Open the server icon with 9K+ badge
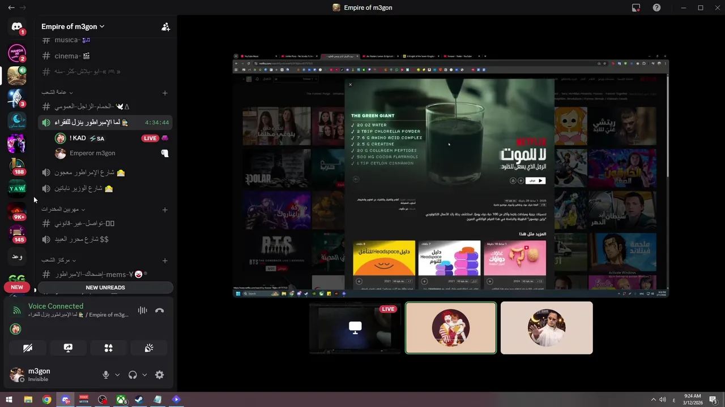This screenshot has width=725, height=407. [17, 211]
